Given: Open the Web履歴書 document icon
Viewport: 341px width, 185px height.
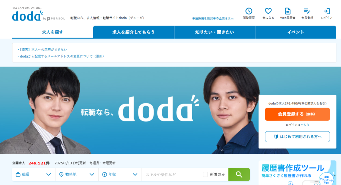Looking at the screenshot, I should click(x=287, y=11).
